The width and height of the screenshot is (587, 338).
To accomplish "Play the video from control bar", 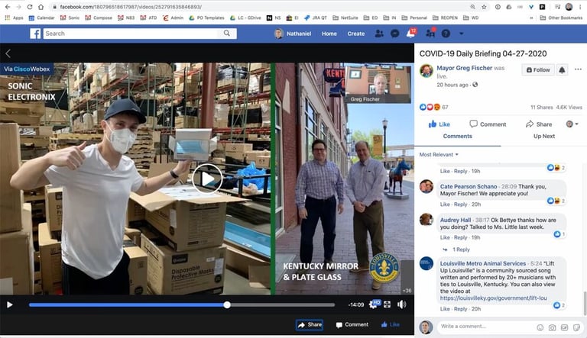I will coord(10,304).
